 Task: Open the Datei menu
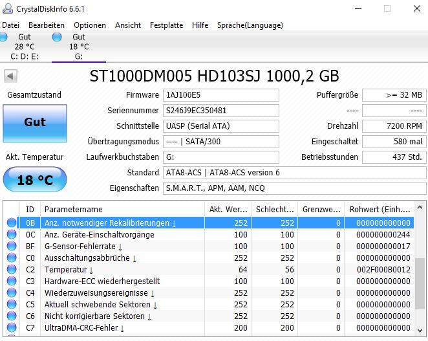(10, 25)
